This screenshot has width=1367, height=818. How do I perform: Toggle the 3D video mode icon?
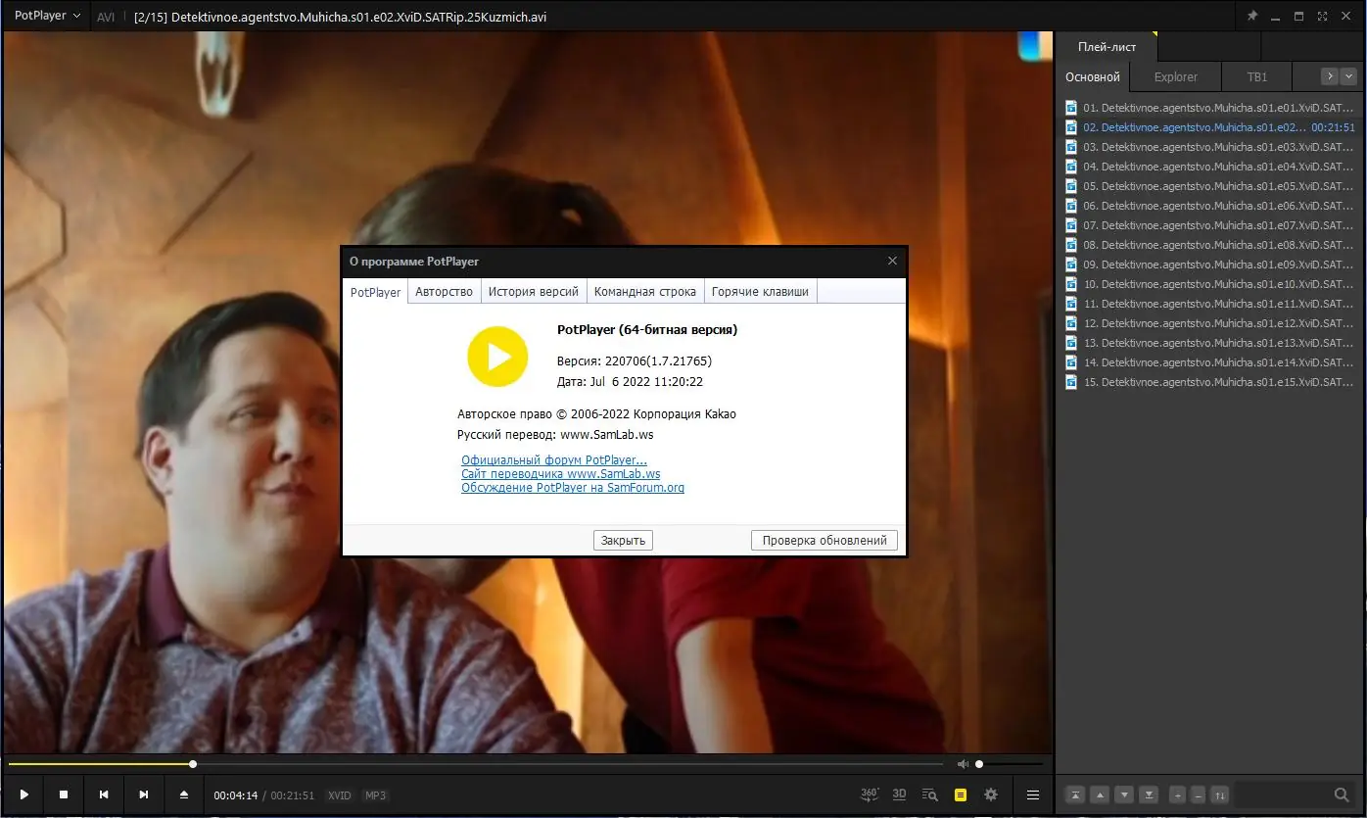900,794
